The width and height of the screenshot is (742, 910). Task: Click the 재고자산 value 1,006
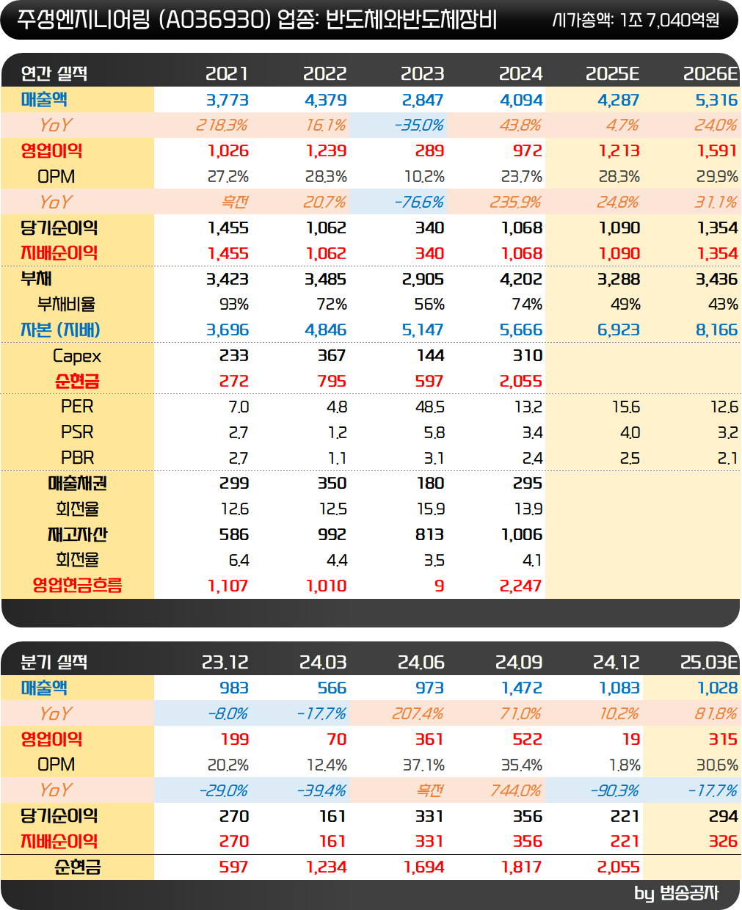point(522,535)
